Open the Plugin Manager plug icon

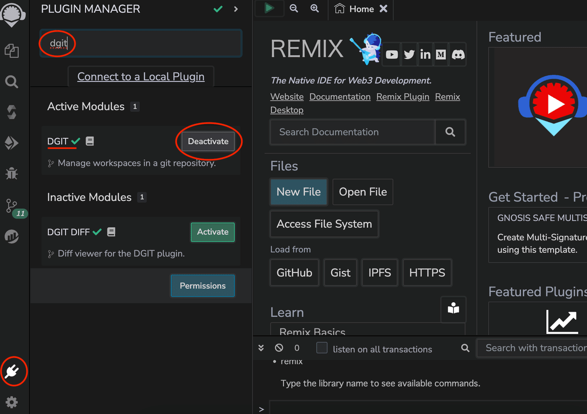pos(13,372)
